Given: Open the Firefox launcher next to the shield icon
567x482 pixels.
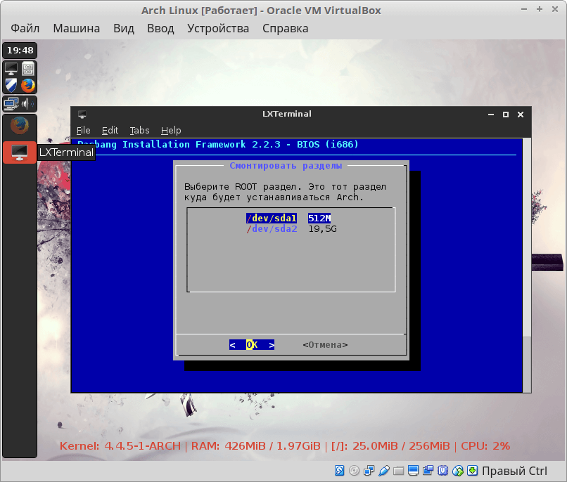Looking at the screenshot, I should coord(28,86).
